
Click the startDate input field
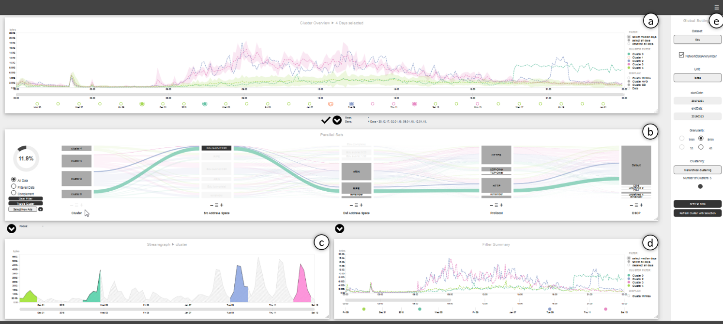[x=697, y=100]
